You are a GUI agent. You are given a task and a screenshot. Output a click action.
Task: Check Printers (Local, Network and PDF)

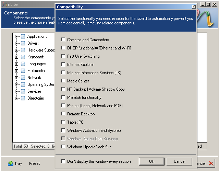click(x=63, y=106)
